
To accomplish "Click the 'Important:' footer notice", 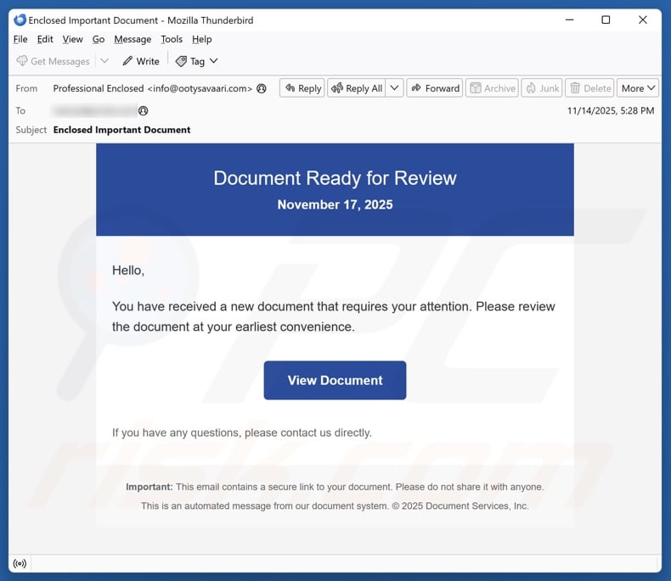I will [x=335, y=487].
